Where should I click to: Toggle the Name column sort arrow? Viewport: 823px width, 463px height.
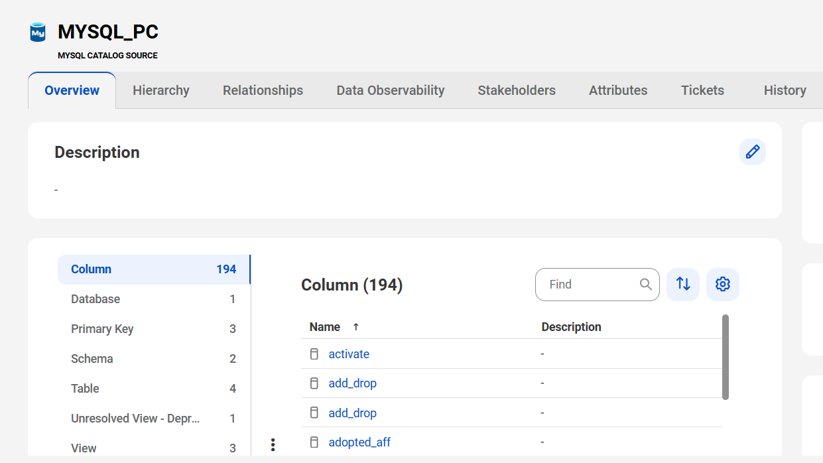coord(356,327)
